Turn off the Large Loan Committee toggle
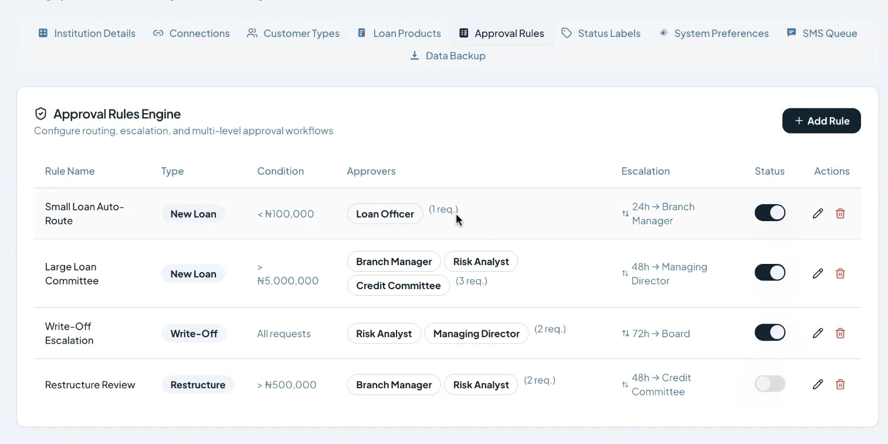 pos(770,273)
